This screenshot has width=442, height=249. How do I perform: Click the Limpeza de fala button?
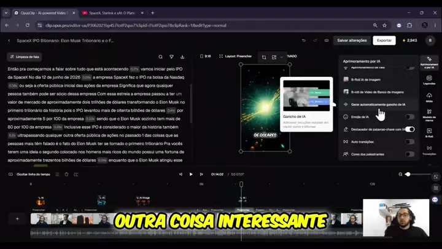coord(25,57)
